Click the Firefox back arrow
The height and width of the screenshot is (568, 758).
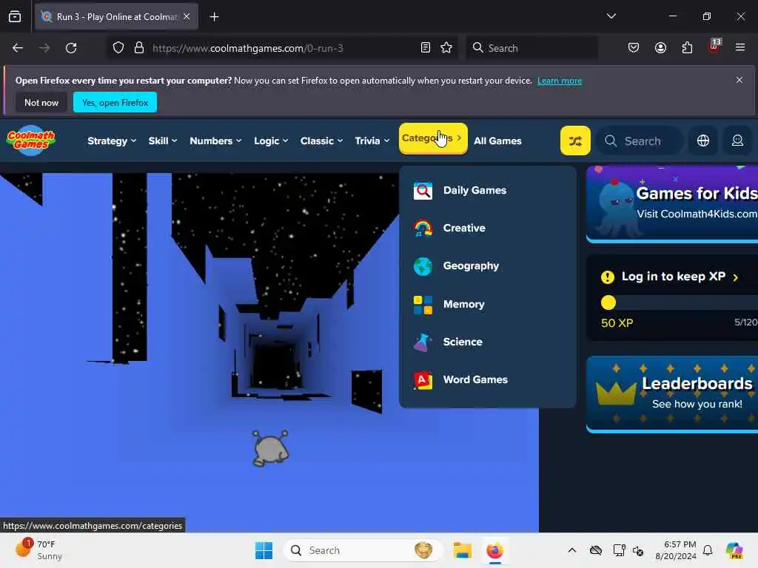click(x=18, y=48)
